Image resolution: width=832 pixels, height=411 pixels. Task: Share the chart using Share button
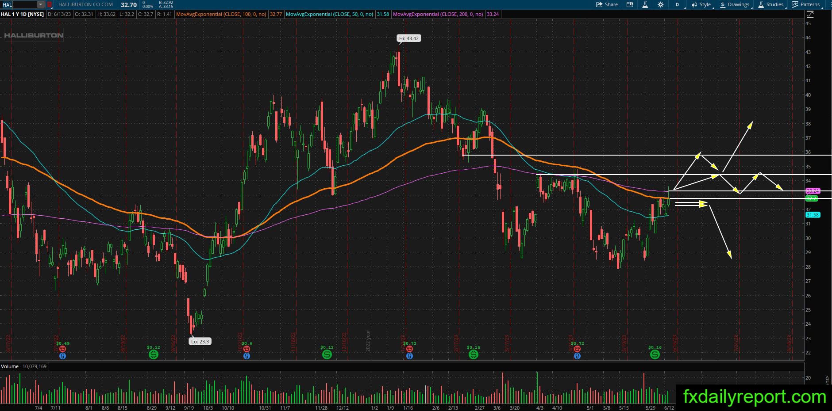point(607,4)
